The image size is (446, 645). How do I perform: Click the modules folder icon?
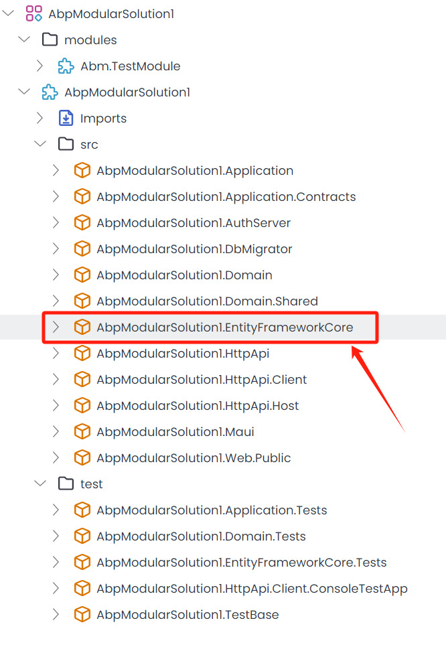click(x=50, y=40)
